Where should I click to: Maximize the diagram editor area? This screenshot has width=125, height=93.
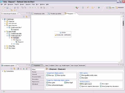tap(123, 13)
